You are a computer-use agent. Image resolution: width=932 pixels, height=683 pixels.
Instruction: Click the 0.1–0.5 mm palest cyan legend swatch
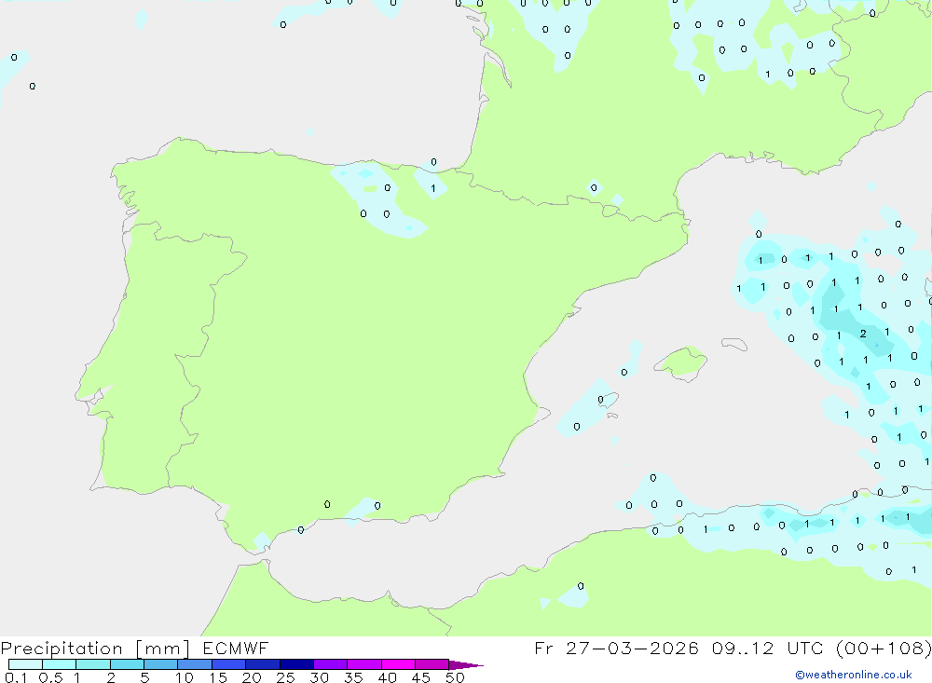pyautogui.click(x=25, y=664)
